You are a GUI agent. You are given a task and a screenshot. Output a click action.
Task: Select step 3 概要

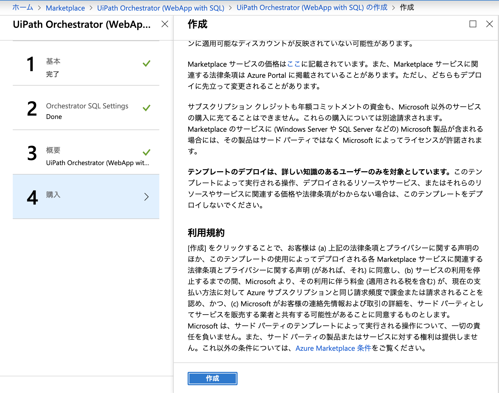tap(86, 153)
